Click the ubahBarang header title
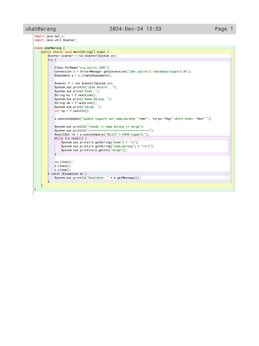The image size is (259, 346). (40, 29)
